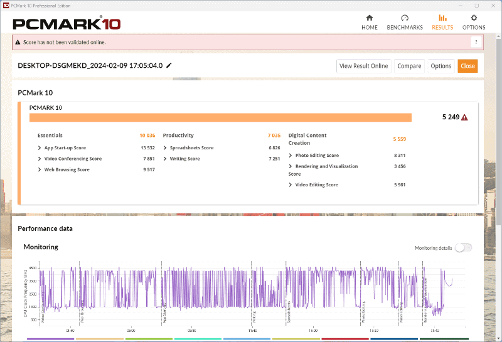The width and height of the screenshot is (502, 342).
Task: Expand Video Conferencing Score row
Action: 40,159
